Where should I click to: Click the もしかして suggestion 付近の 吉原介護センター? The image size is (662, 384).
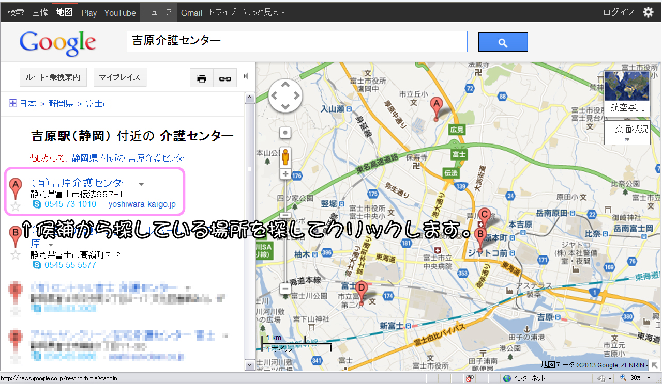131,158
